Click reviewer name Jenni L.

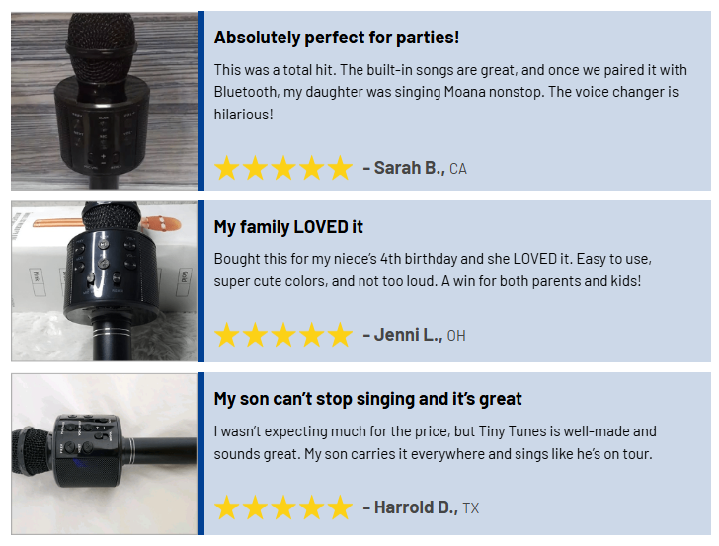tap(407, 336)
